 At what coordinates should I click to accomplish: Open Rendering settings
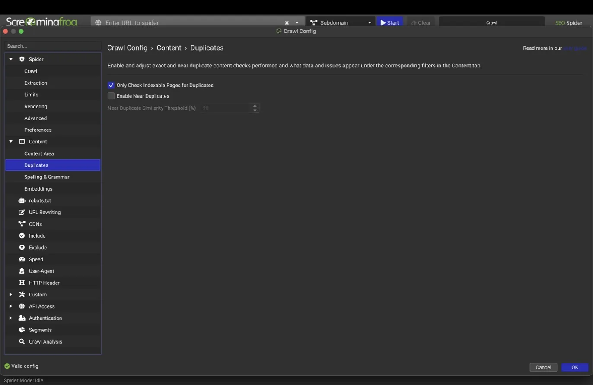point(35,106)
